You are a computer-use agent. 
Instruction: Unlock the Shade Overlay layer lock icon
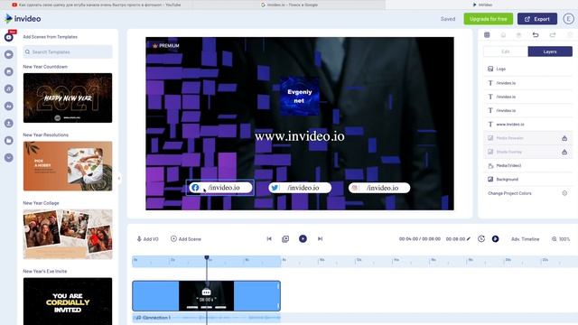click(564, 152)
